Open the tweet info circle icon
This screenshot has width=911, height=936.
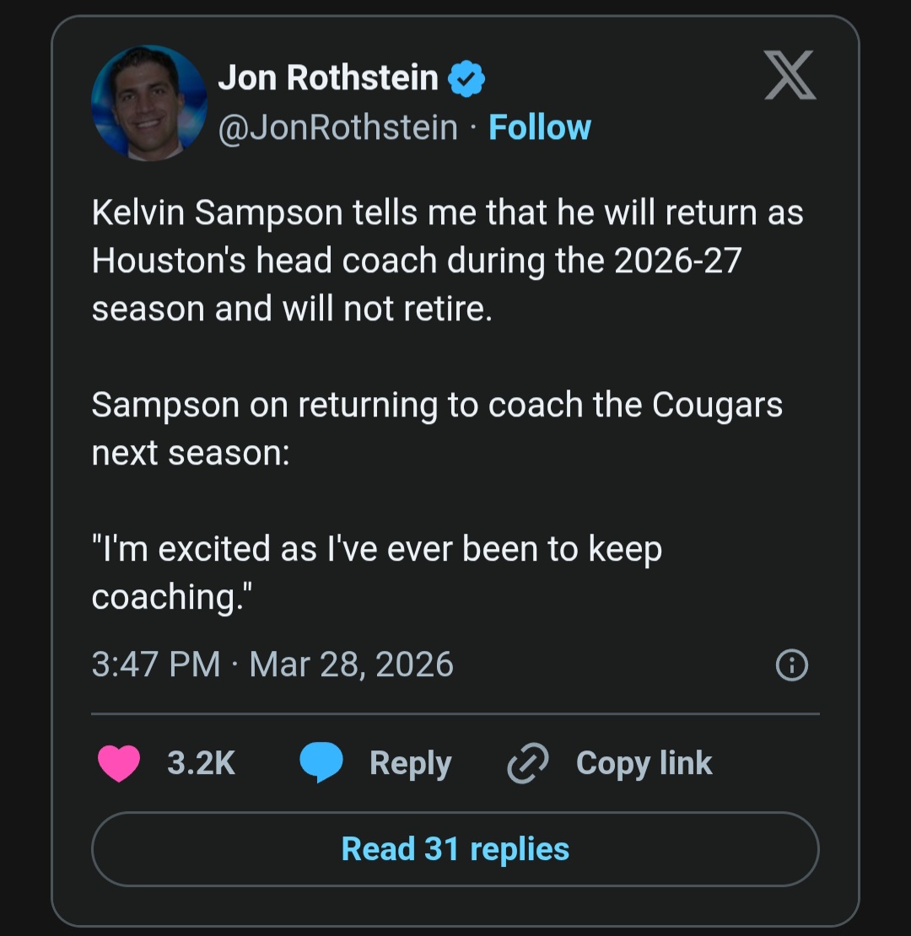coord(791,666)
